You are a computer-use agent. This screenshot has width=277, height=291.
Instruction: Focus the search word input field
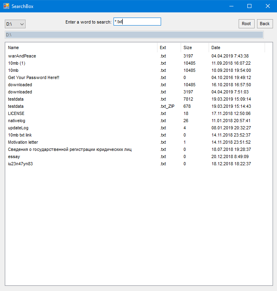point(137,22)
